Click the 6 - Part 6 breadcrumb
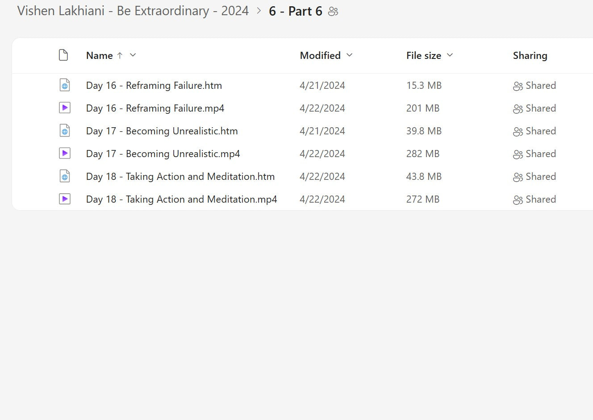Viewport: 593px width, 420px height. 295,11
